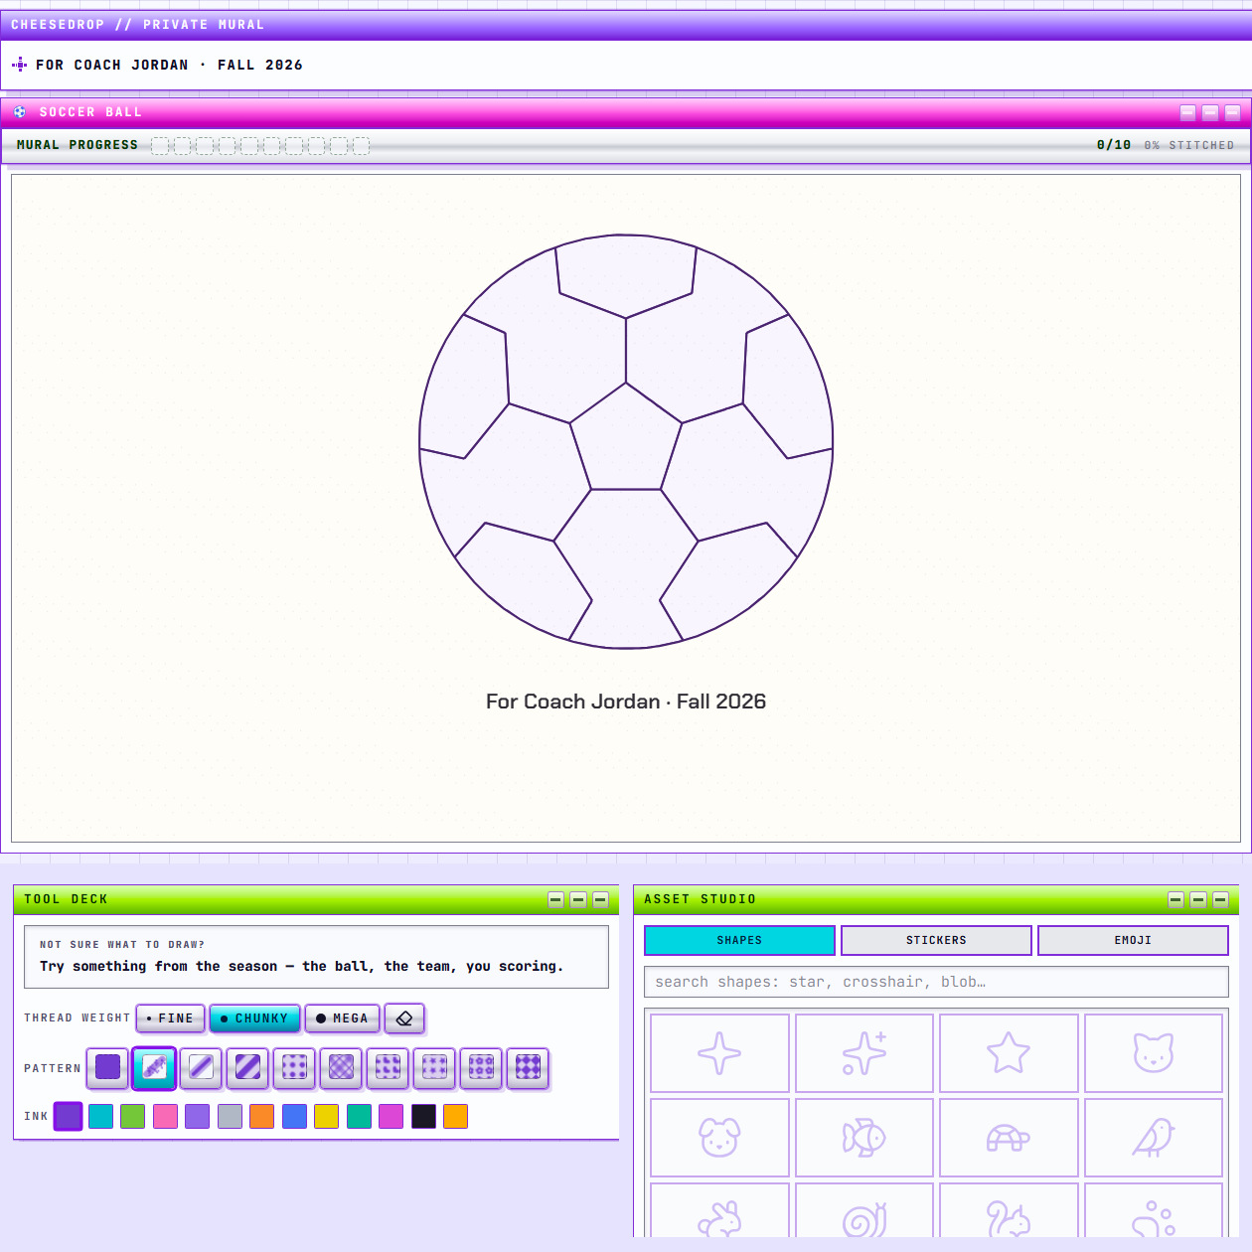Click the center pentagon of the soccer ball
This screenshot has width=1252, height=1252.
point(626,441)
